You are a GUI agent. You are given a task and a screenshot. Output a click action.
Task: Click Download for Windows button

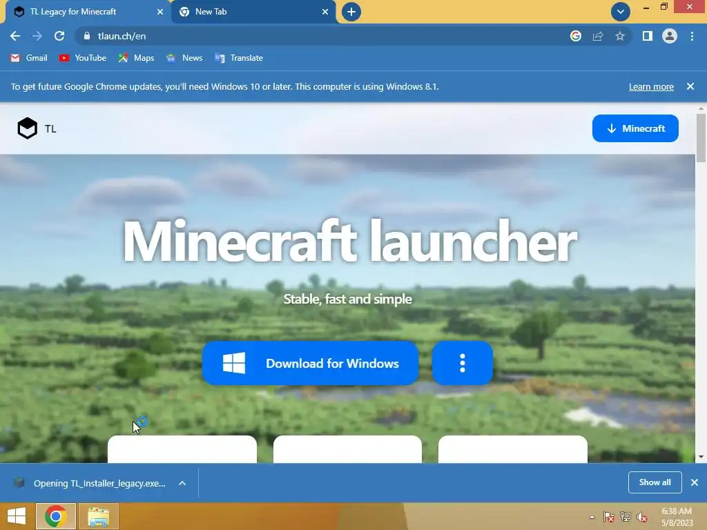click(310, 363)
